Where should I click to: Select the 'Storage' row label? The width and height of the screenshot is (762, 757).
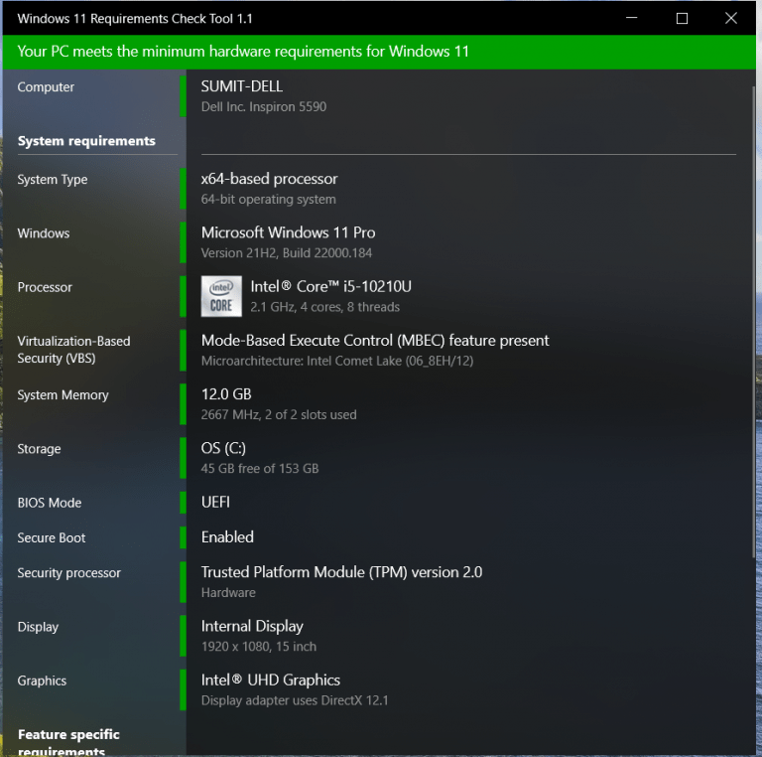coord(39,449)
